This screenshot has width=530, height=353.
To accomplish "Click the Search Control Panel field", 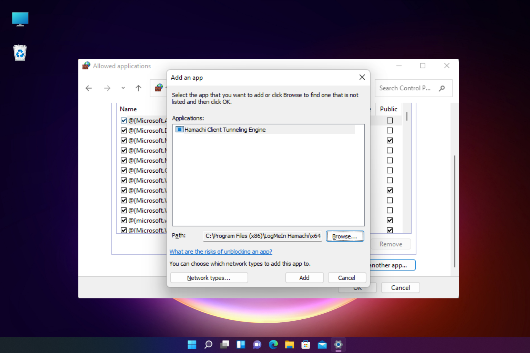I will coord(414,88).
